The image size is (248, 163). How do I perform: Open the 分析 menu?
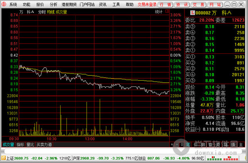(x=54, y=5)
